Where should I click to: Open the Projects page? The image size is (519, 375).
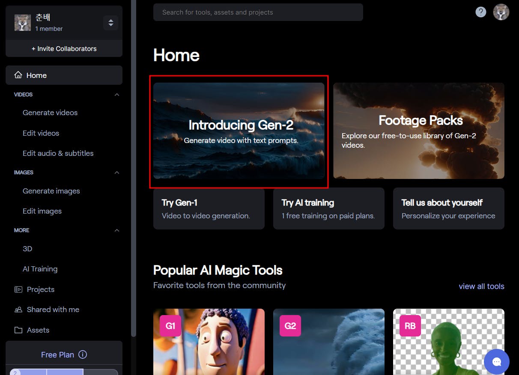pos(41,289)
